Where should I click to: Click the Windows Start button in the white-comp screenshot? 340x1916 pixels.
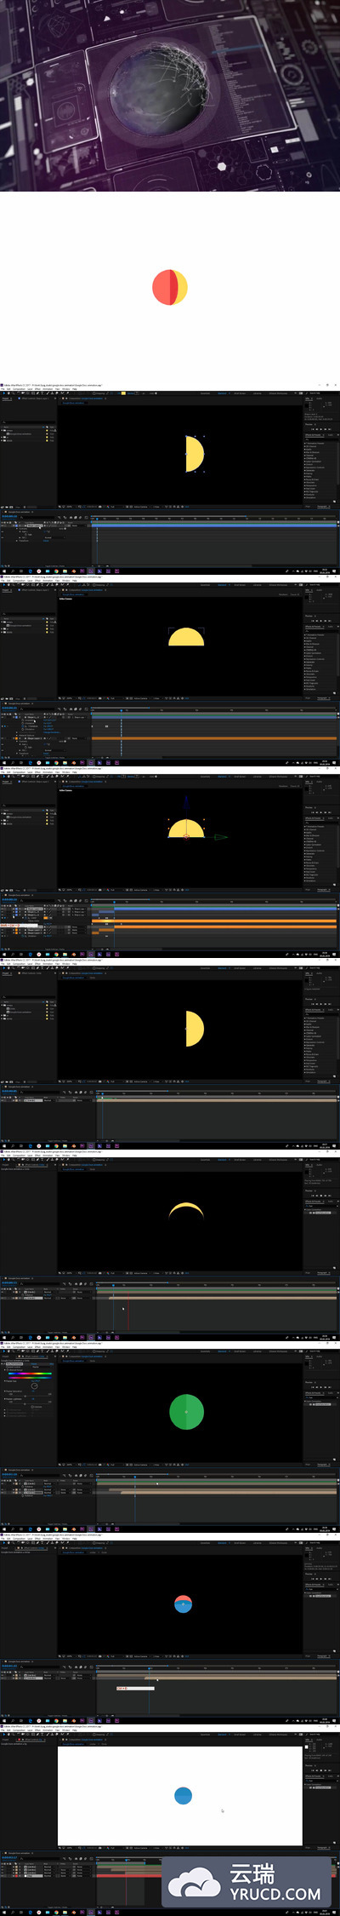coord(3,1913)
